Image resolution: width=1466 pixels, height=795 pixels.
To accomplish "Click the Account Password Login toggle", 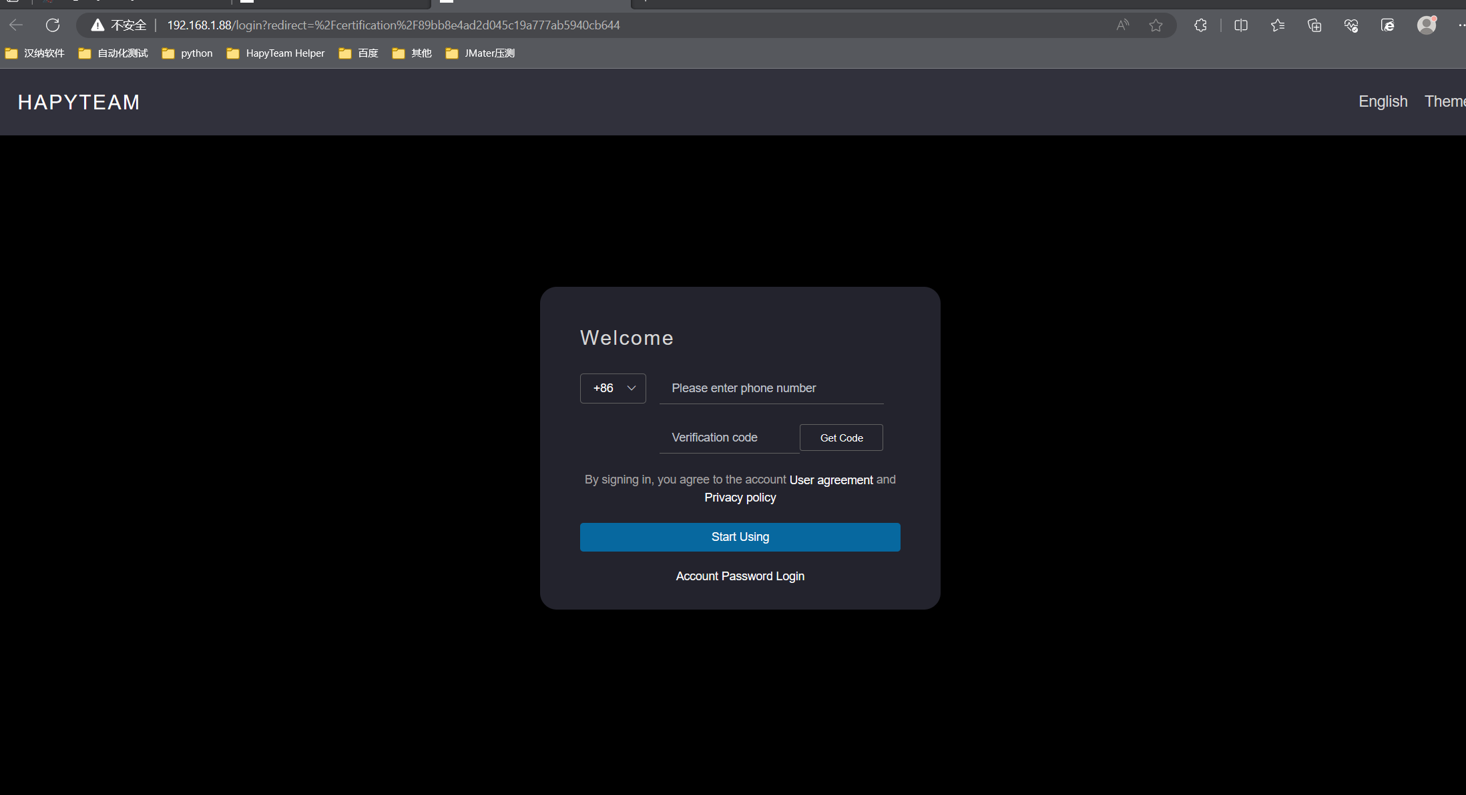I will [x=740, y=576].
